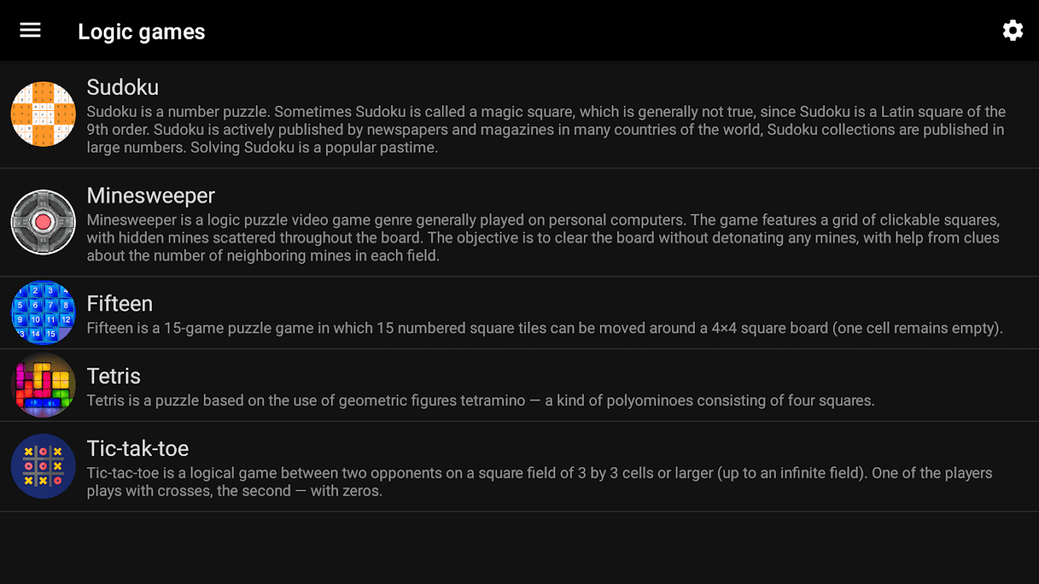1039x584 pixels.
Task: Click the Logic games header title
Action: [142, 31]
